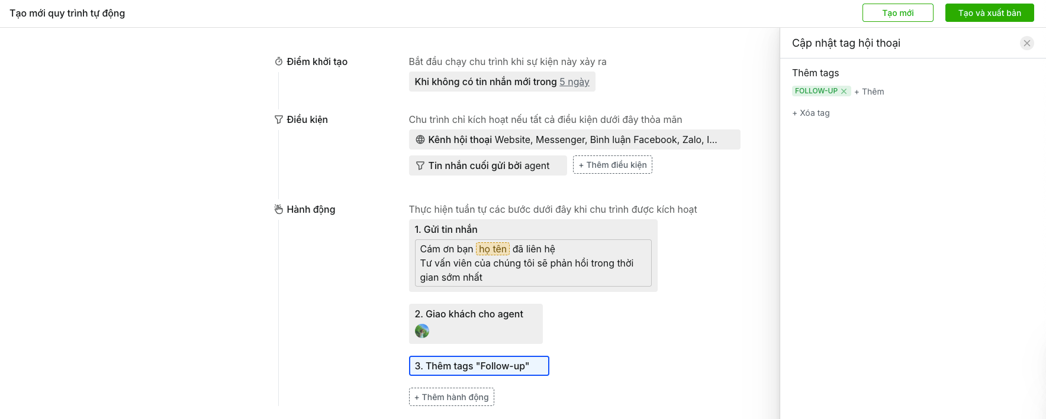1046x419 pixels.
Task: Open the 5 ngày duration dropdown
Action: 574,82
